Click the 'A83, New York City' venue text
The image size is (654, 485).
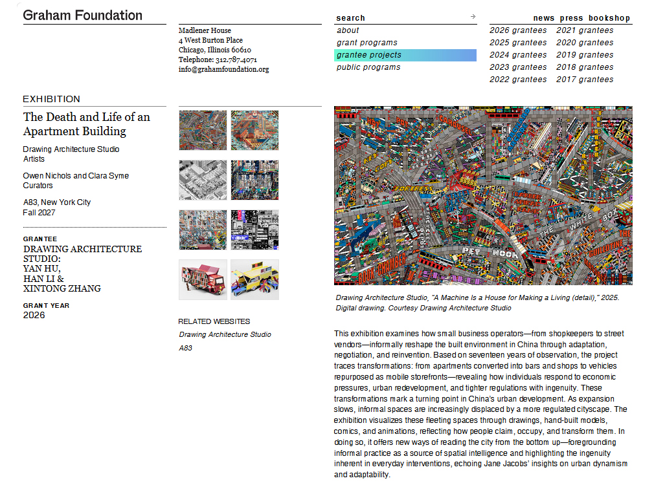click(x=57, y=202)
